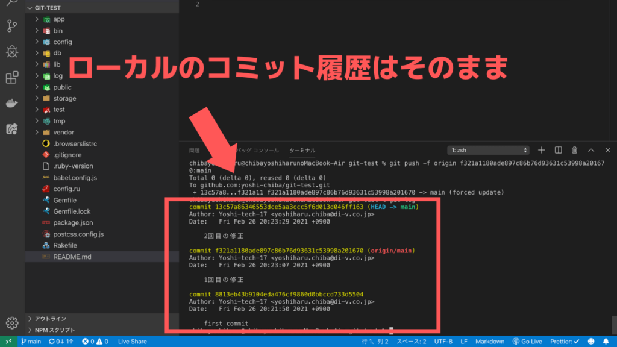The image size is (617, 347).
Task: Expand the vendor folder
Action: (x=101, y=132)
